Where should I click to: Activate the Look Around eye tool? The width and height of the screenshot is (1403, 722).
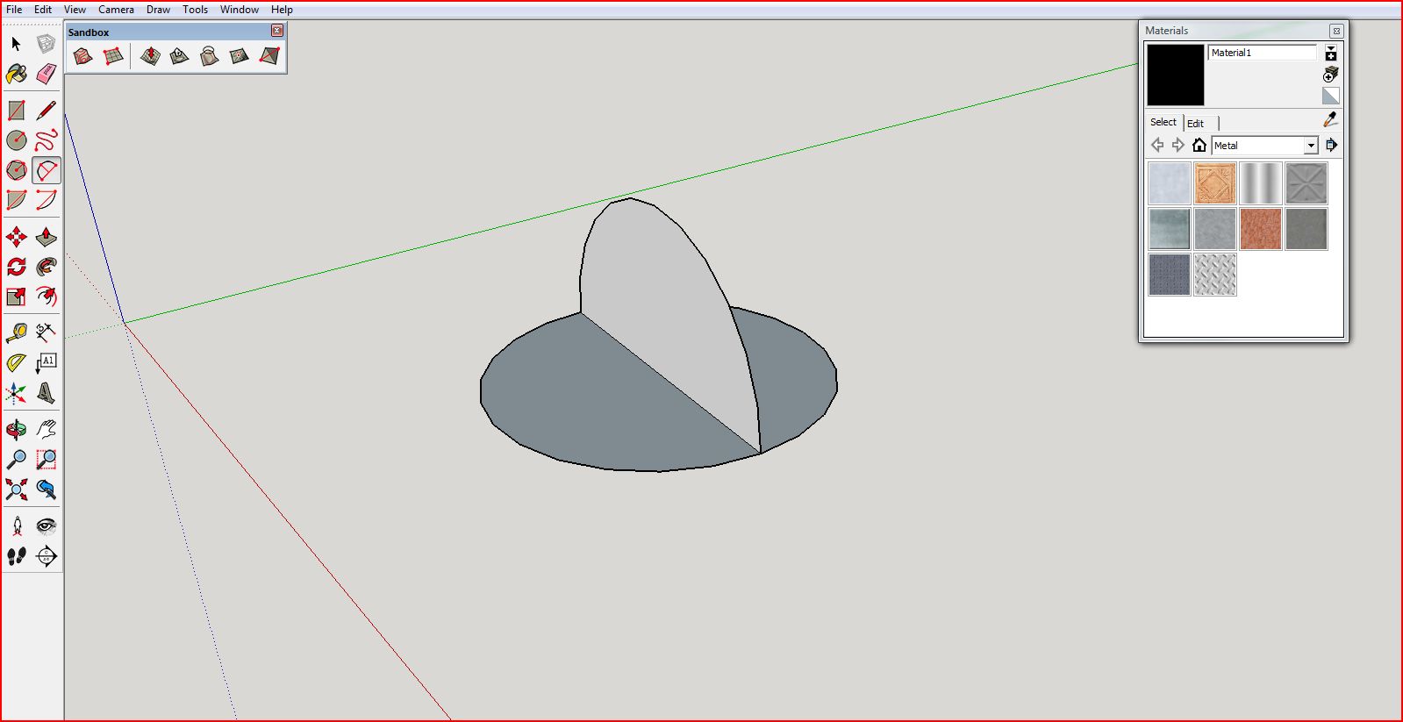coord(46,526)
